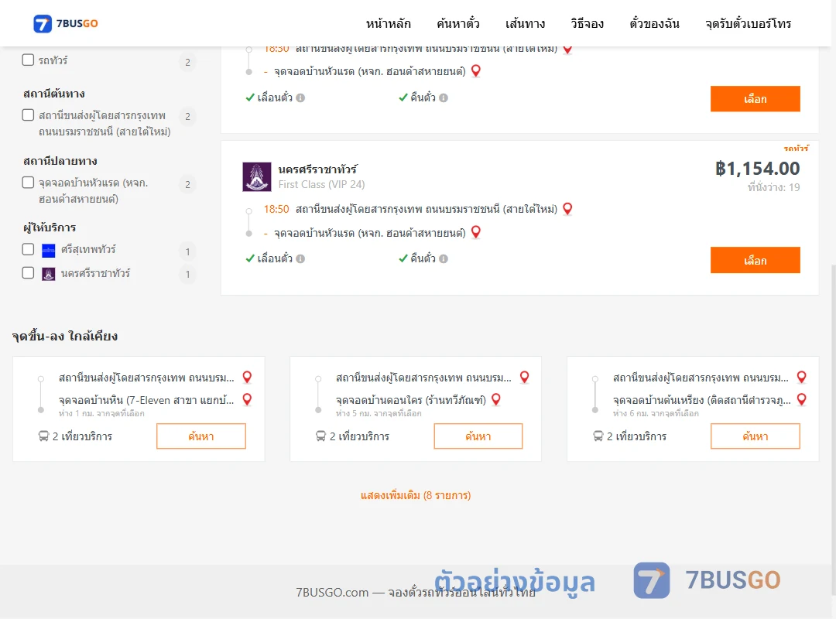
Task: Click the orange รถทัวร์ tag on trip card
Action: pos(796,148)
